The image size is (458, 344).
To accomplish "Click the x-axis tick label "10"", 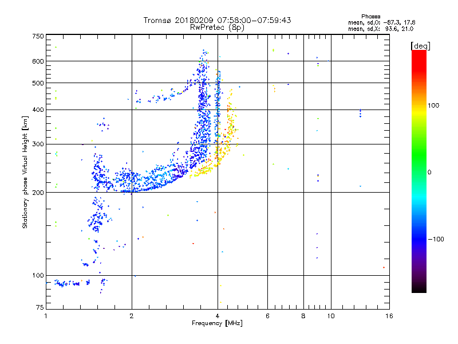I will click(331, 316).
